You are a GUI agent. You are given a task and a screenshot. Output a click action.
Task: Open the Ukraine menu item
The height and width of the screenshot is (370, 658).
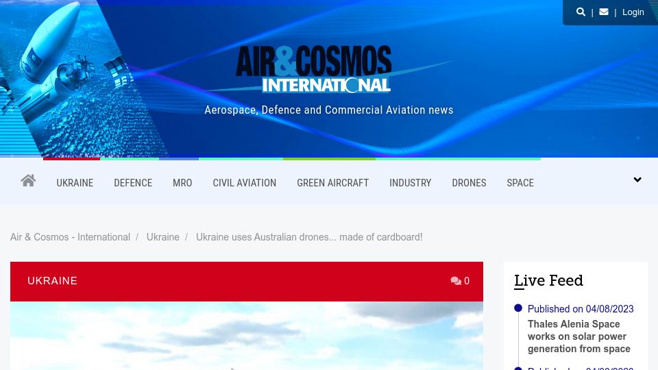click(75, 183)
